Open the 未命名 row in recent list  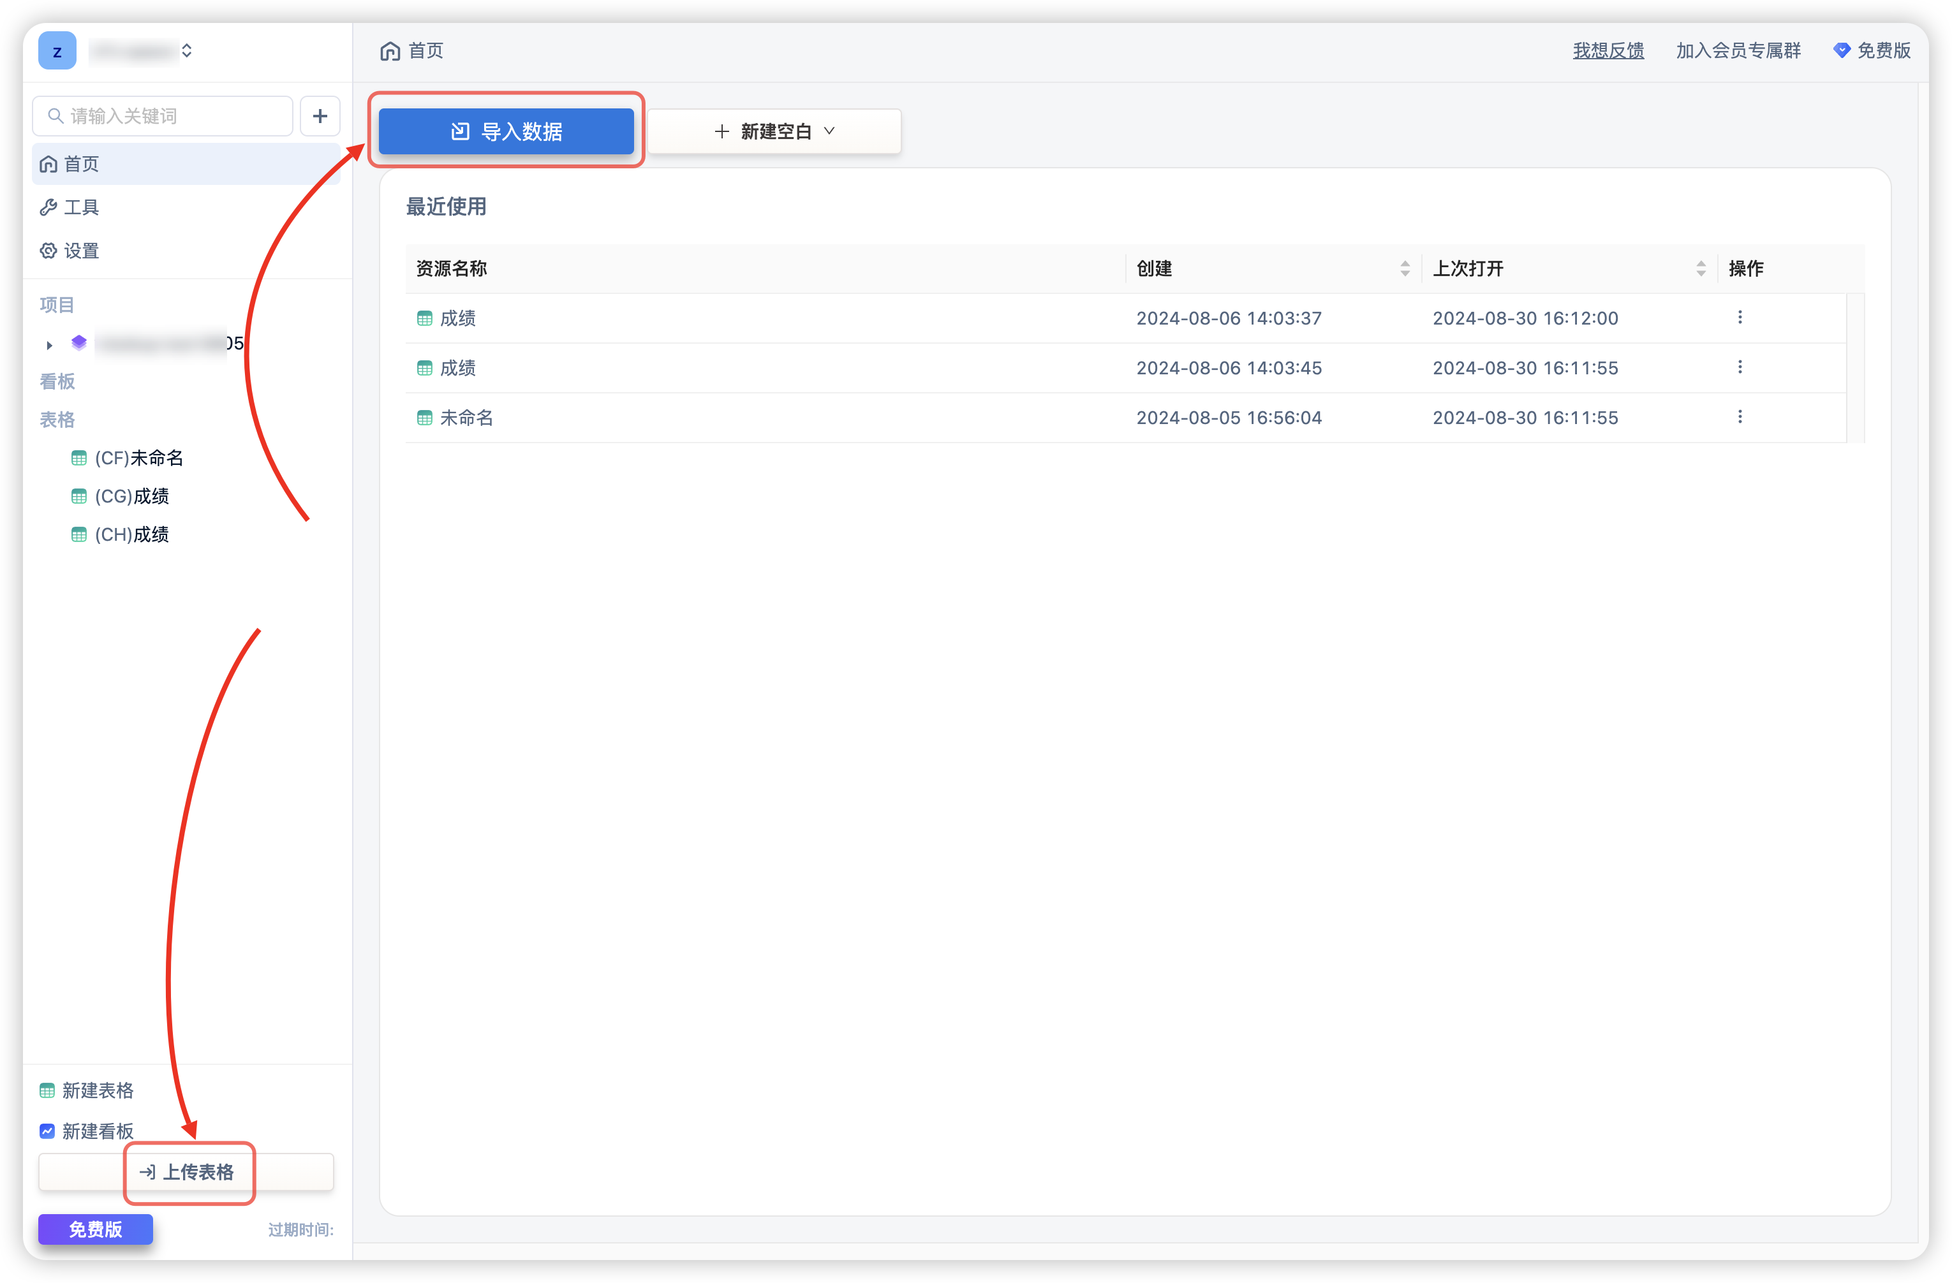click(467, 418)
